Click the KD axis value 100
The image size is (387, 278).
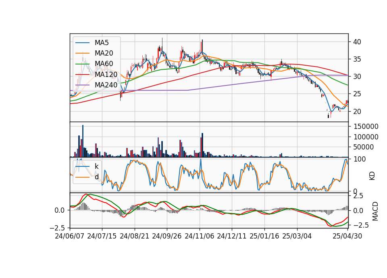360,160
